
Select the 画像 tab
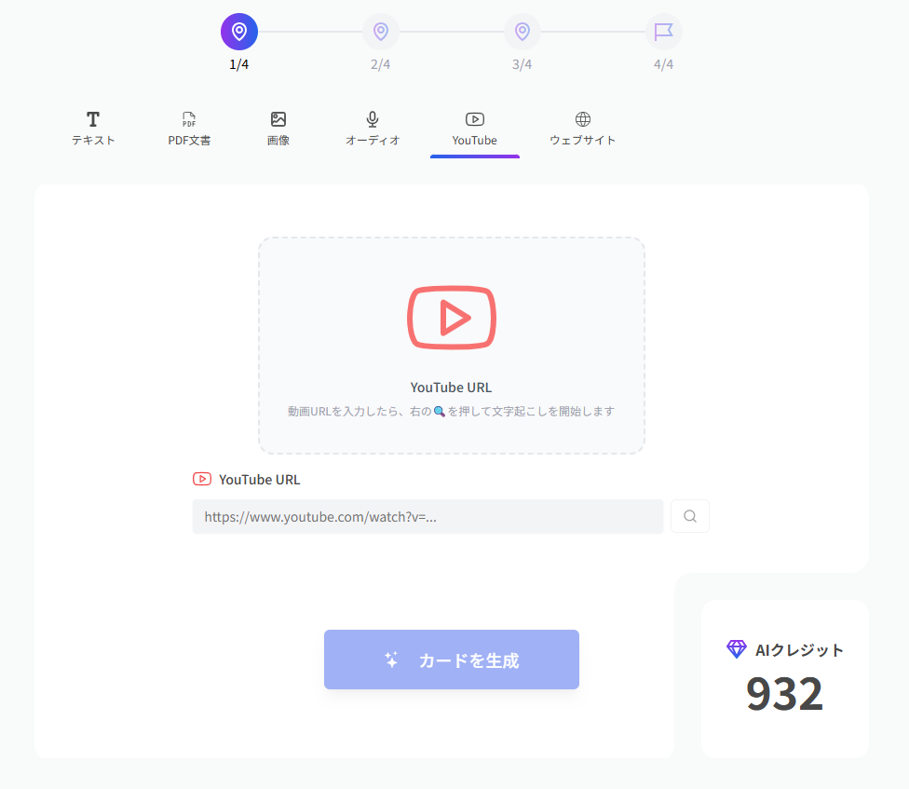pyautogui.click(x=278, y=129)
